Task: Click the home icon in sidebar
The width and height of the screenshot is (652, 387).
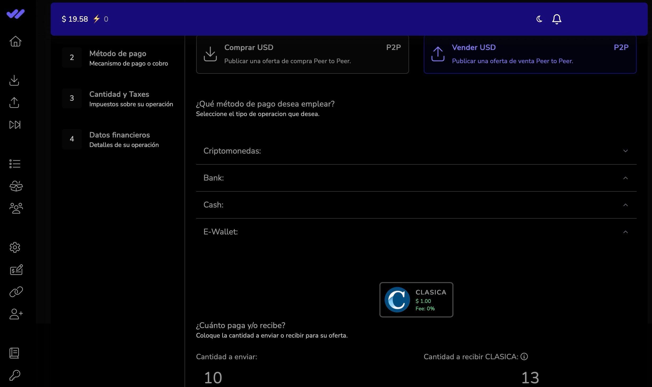Action: click(15, 41)
